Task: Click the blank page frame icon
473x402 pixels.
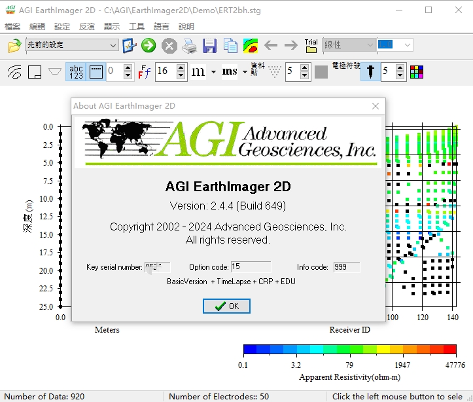Action: pyautogui.click(x=35, y=72)
